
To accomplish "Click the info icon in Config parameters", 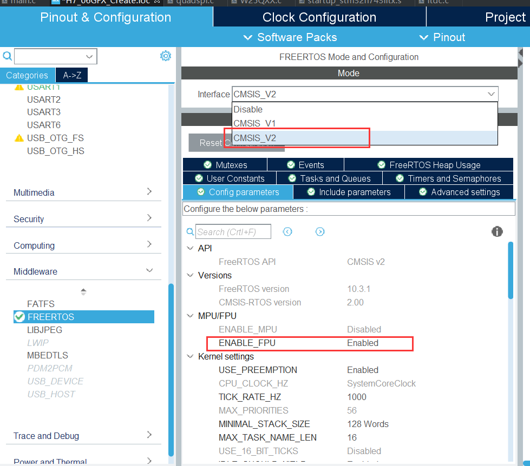I will (x=497, y=231).
